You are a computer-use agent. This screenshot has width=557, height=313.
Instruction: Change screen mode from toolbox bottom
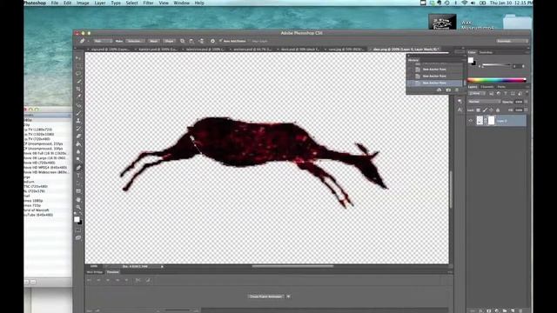click(78, 237)
